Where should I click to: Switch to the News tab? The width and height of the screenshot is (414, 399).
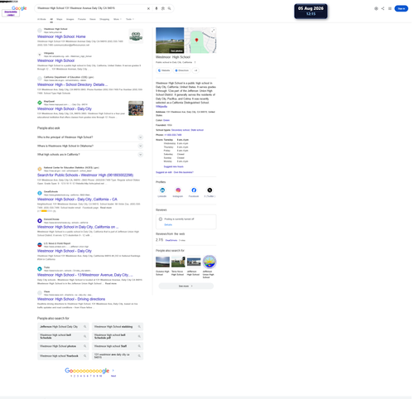click(x=93, y=19)
